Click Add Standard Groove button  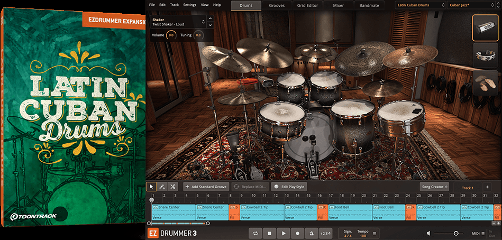(x=206, y=187)
